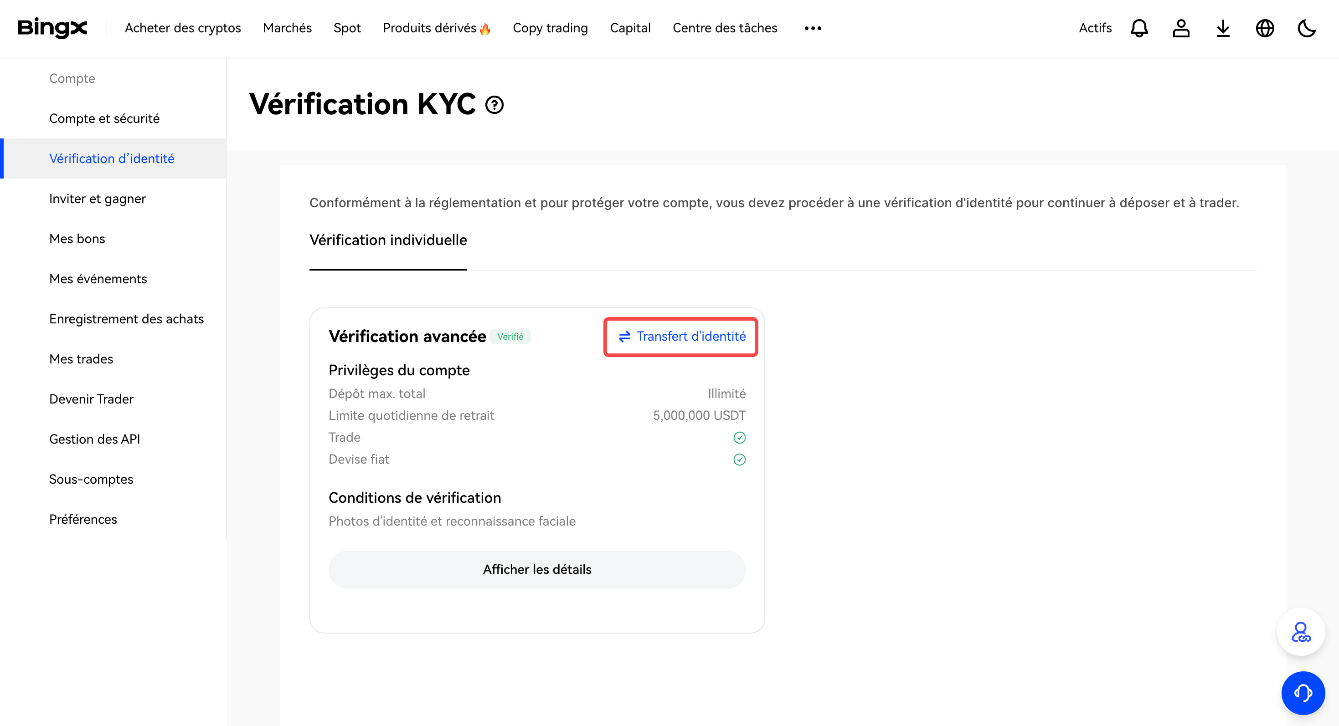
Task: Click the floating account link icon
Action: click(x=1301, y=632)
